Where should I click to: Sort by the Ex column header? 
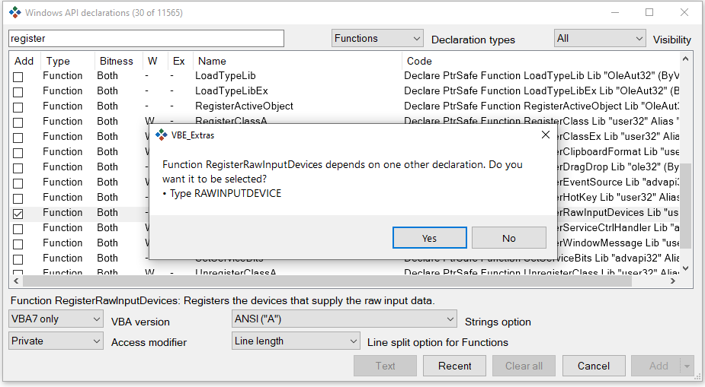181,61
